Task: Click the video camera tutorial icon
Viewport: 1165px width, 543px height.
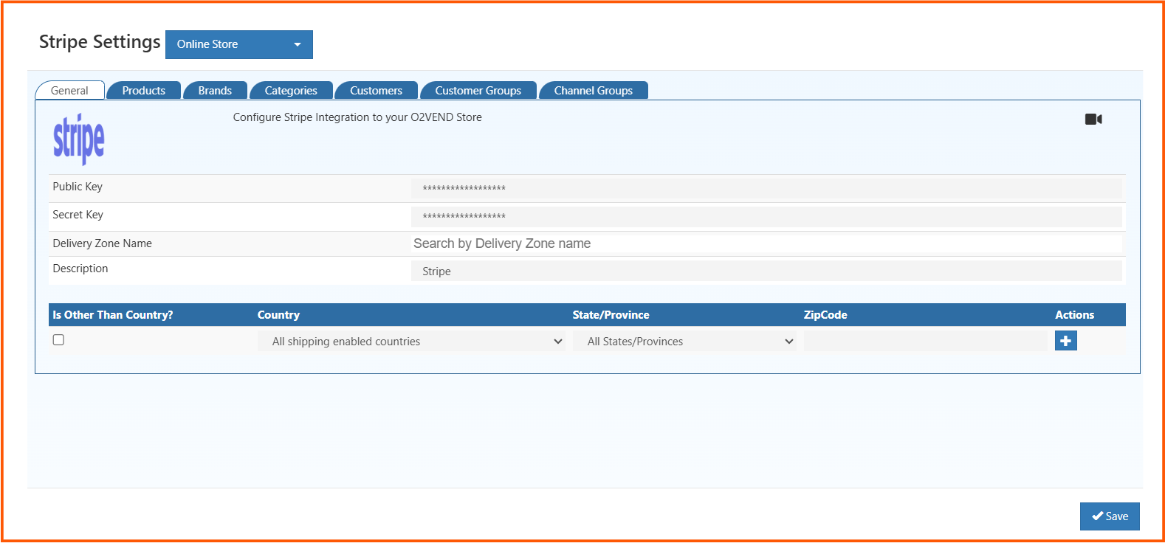Action: [1093, 120]
